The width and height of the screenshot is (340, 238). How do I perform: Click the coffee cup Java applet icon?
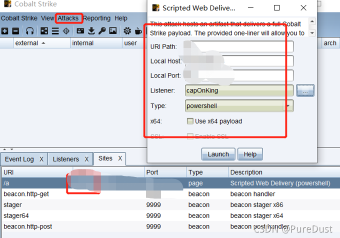coord(138,31)
